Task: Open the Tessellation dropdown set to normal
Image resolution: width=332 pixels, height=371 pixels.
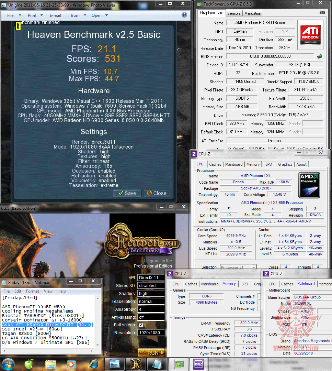Action: coord(151,302)
